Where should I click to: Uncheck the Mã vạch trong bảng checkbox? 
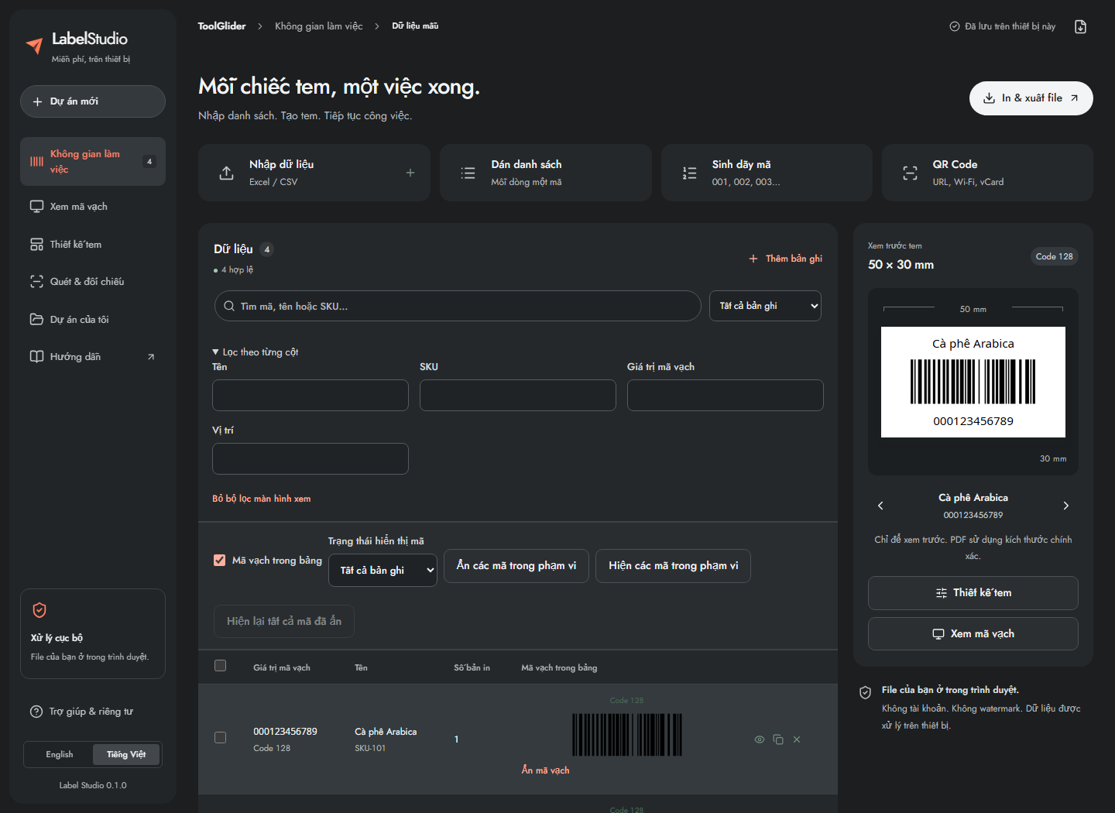pos(220,560)
